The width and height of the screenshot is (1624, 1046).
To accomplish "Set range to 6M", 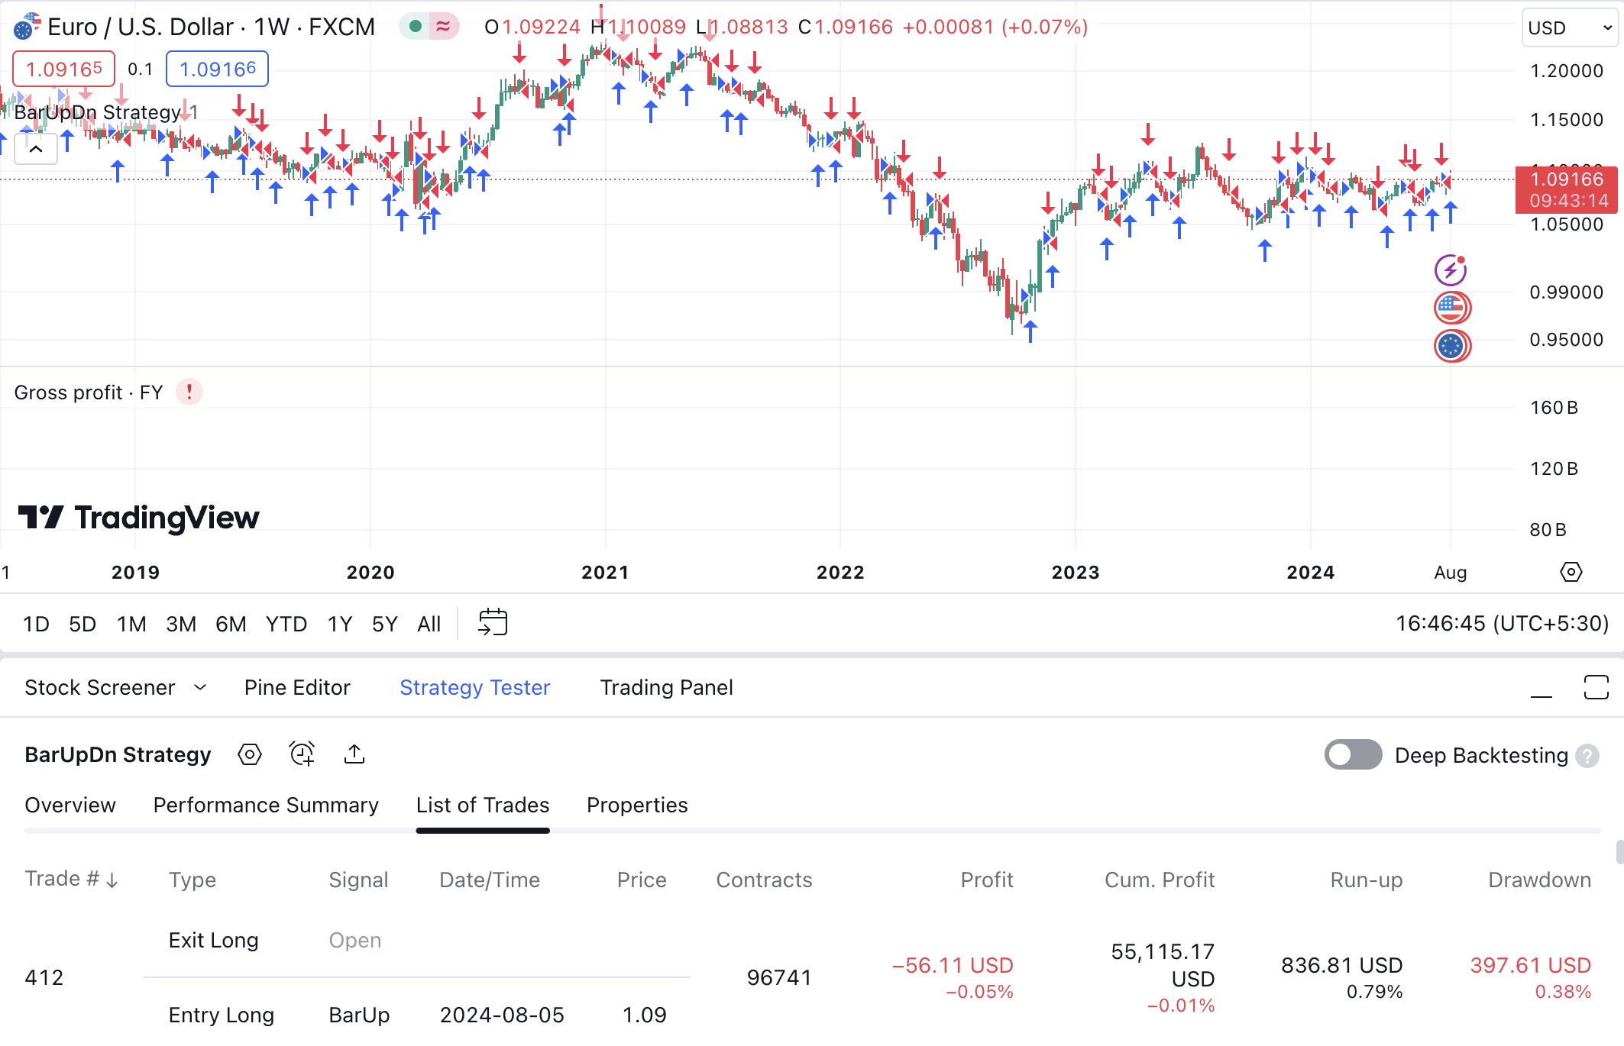I will pos(231,624).
